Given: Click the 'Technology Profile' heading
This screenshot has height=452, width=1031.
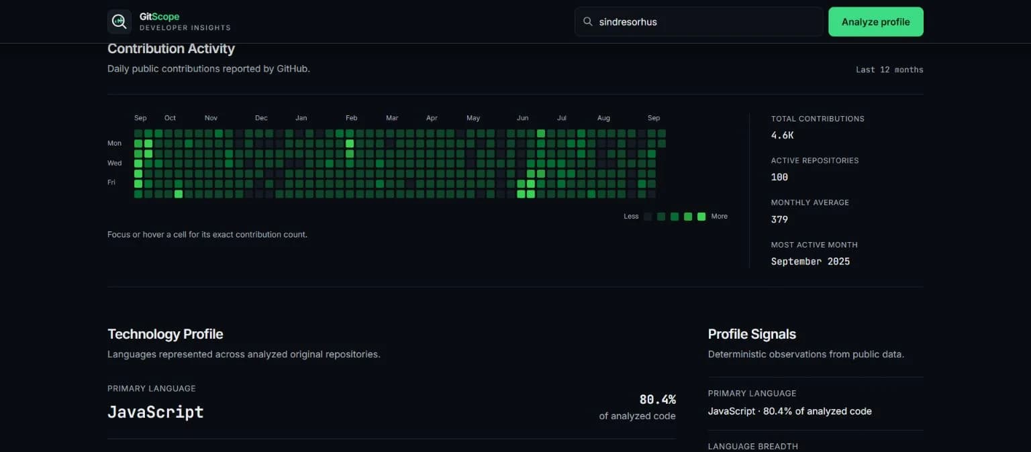Looking at the screenshot, I should click(x=165, y=334).
